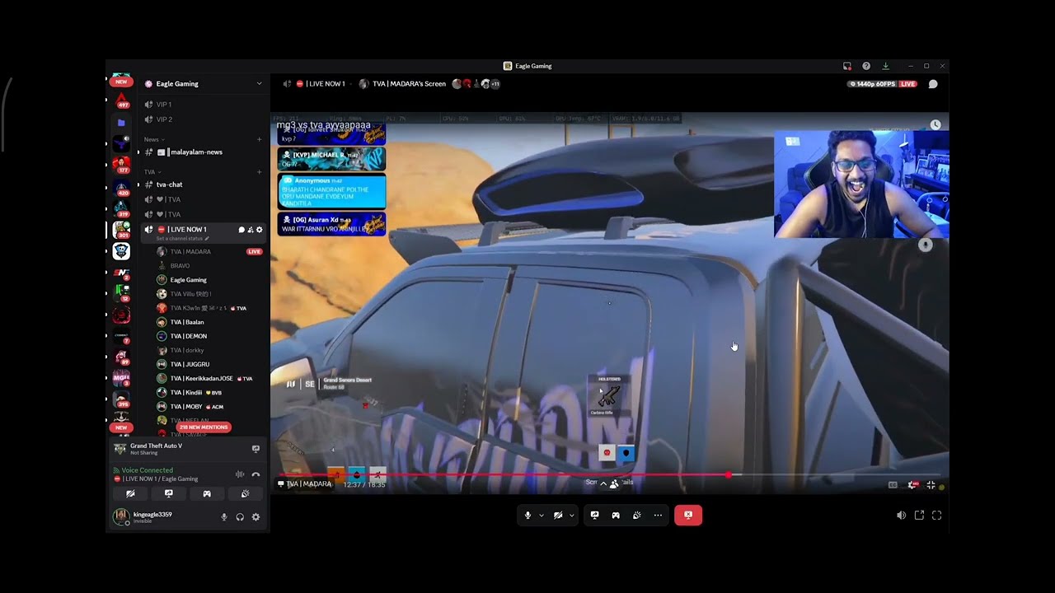Toggle microphone mute in the call controls

528,516
